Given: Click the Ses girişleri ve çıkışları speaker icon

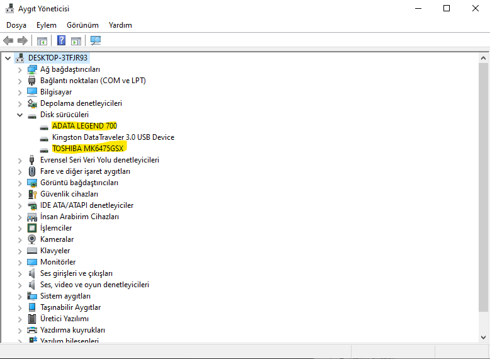Looking at the screenshot, I should pyautogui.click(x=31, y=273).
